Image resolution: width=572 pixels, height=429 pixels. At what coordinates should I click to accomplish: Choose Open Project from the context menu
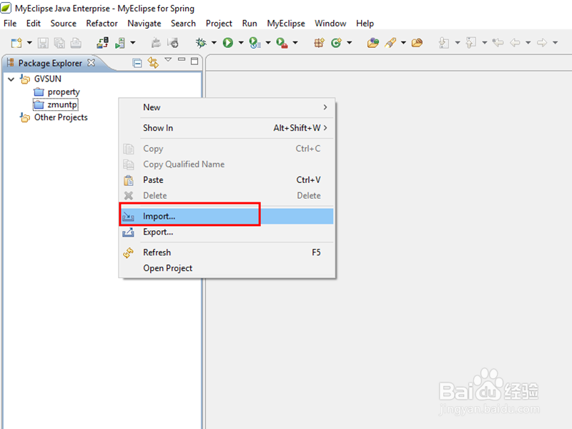coord(227,268)
